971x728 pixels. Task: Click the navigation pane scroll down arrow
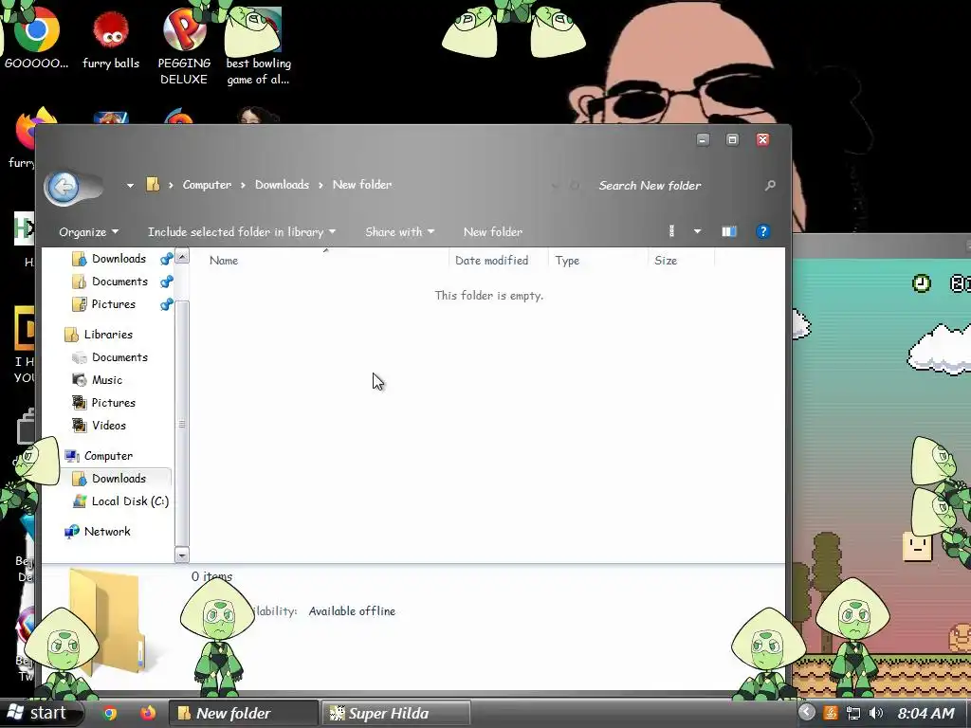click(x=181, y=555)
